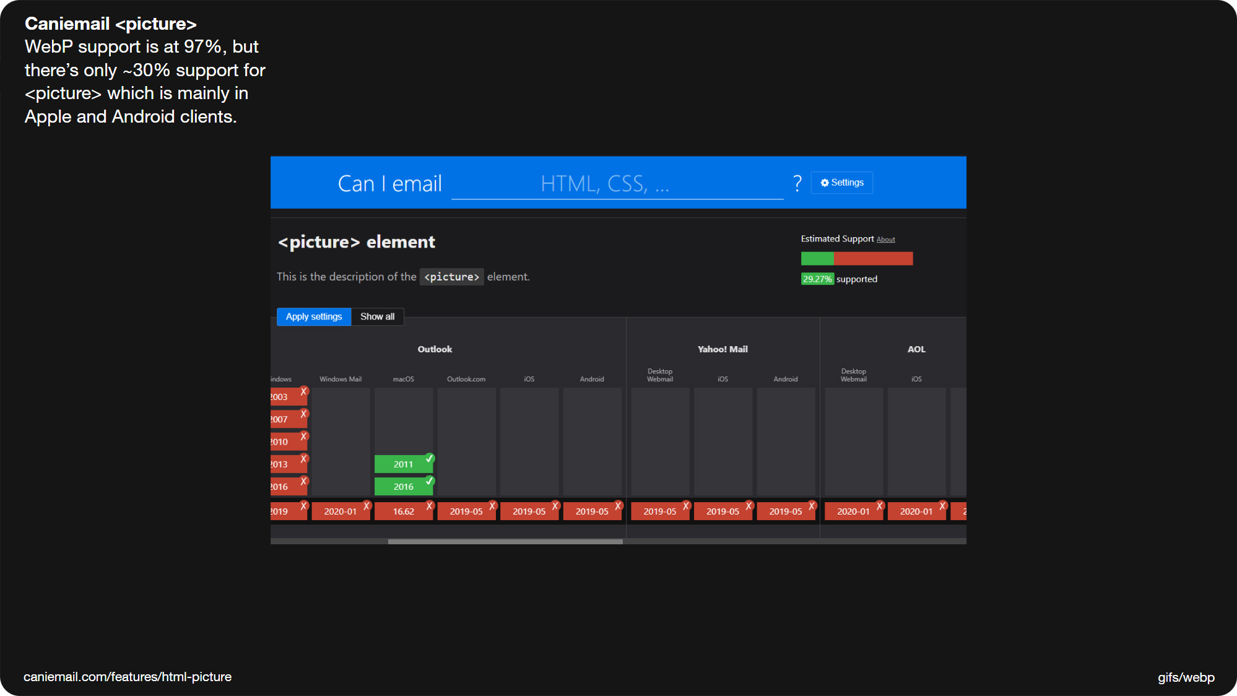Click X icon on AOL Desktop Webmail 2020-01
Image resolution: width=1237 pixels, height=696 pixels.
coord(880,506)
